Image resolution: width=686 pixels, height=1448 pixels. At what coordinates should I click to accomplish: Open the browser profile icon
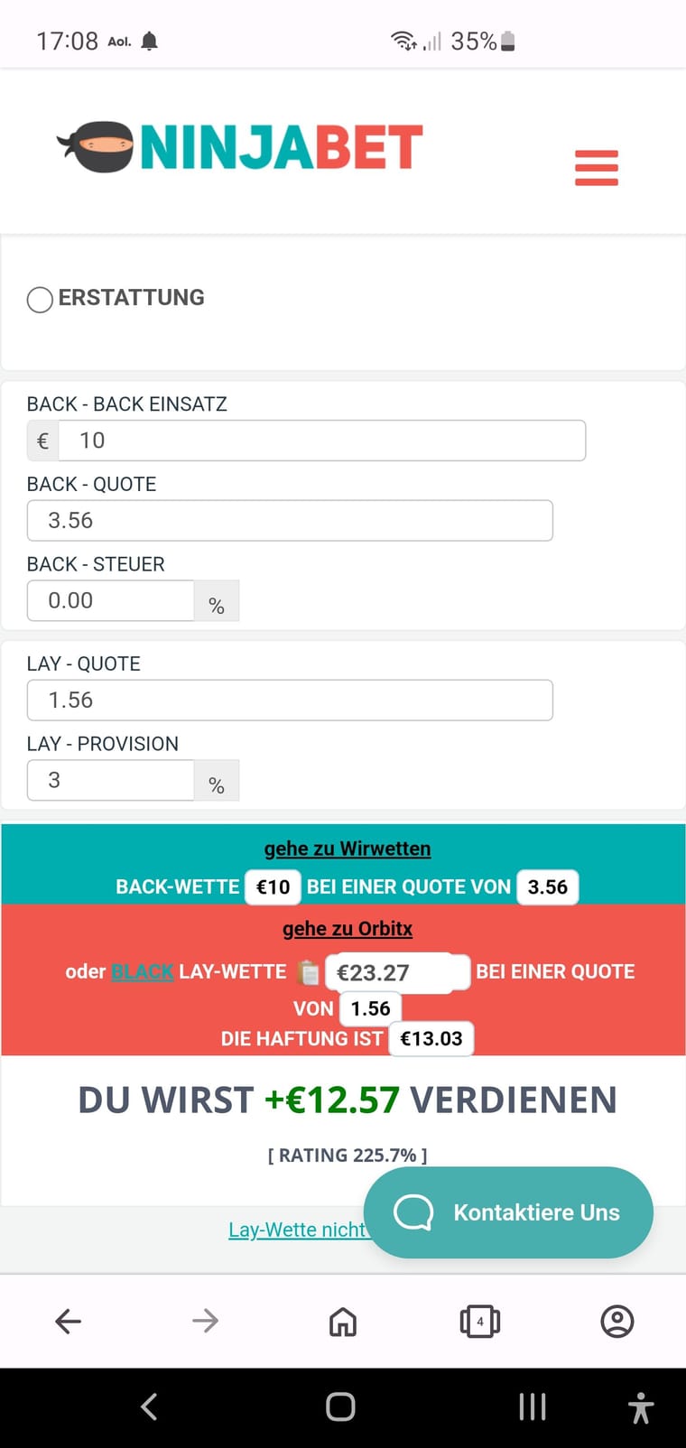[617, 1322]
